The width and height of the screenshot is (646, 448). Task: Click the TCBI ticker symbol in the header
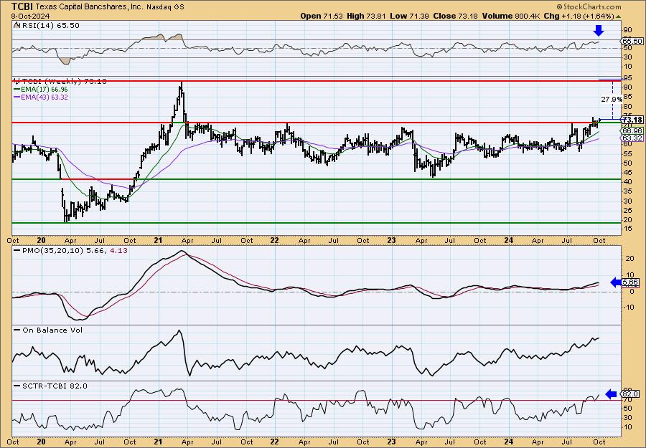22,6
